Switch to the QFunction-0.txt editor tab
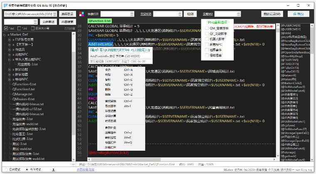The height and width of the screenshot is (174, 316). [99, 21]
